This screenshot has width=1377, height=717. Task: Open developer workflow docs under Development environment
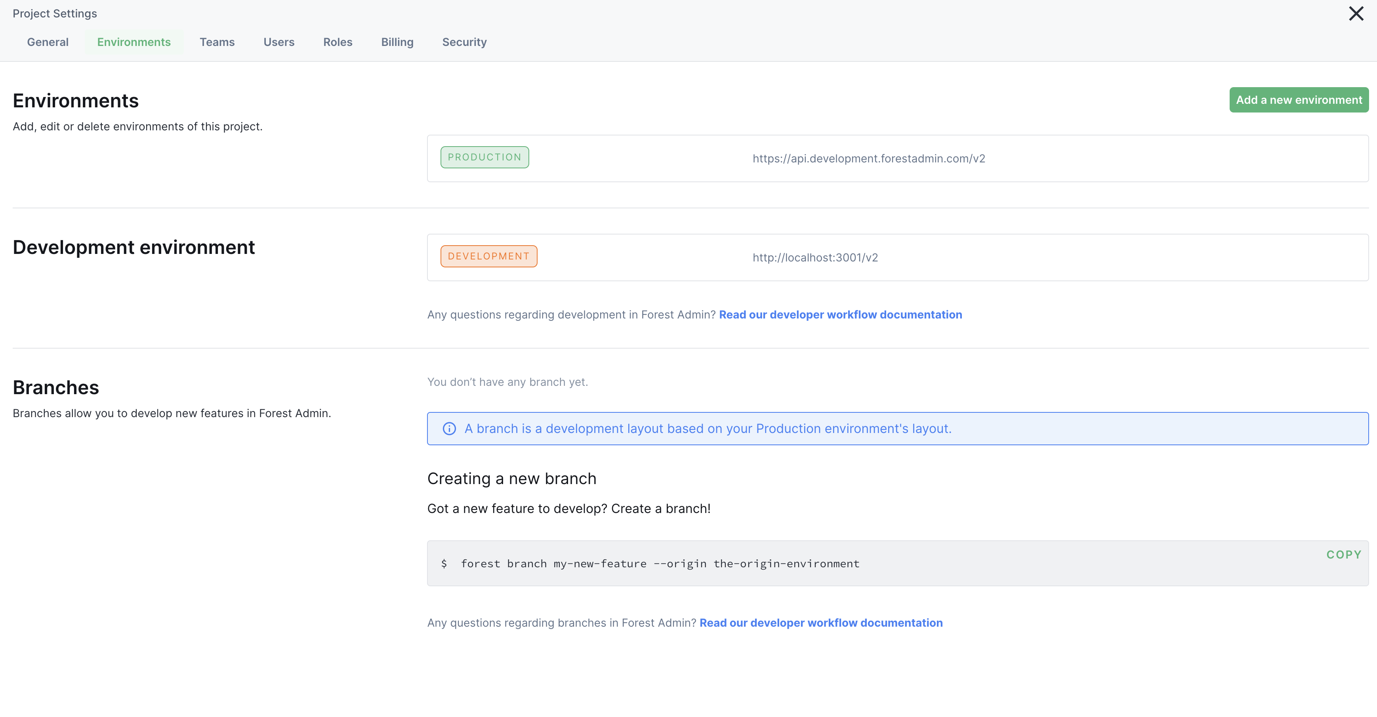click(840, 315)
